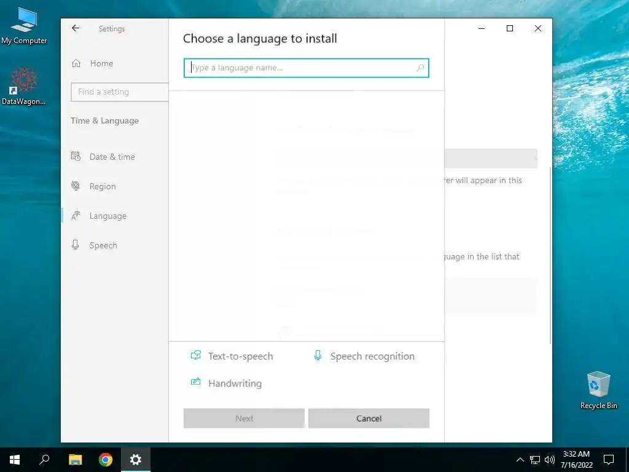
Task: Maximize the Settings window
Action: [510, 28]
